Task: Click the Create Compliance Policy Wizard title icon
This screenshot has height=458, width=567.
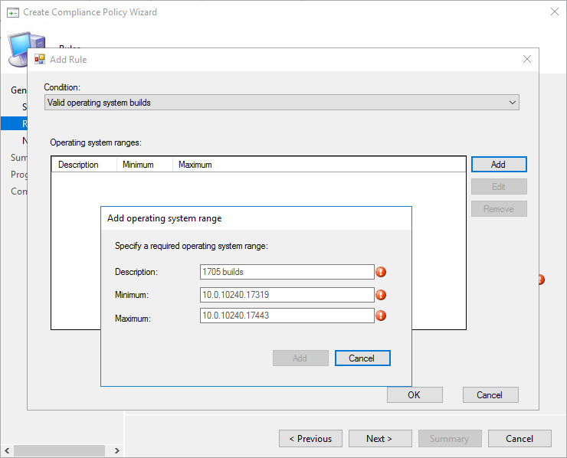Action: pyautogui.click(x=12, y=12)
